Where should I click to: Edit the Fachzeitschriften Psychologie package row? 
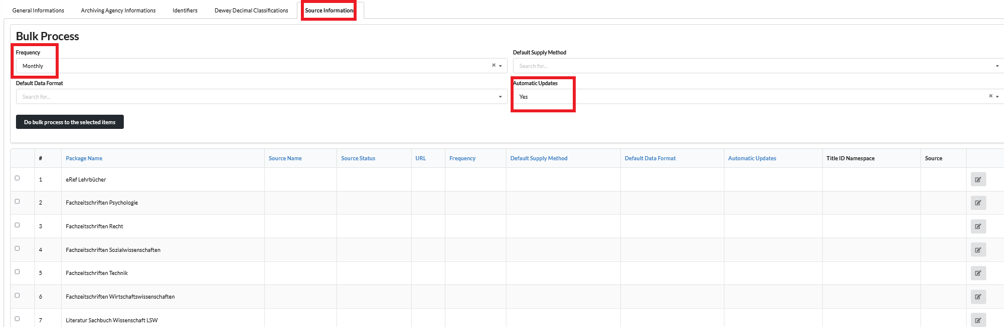[978, 203]
